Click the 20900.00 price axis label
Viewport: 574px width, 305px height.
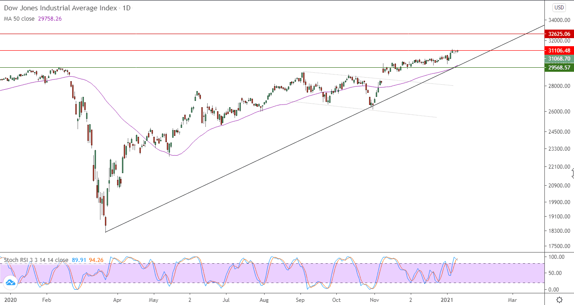coord(559,186)
